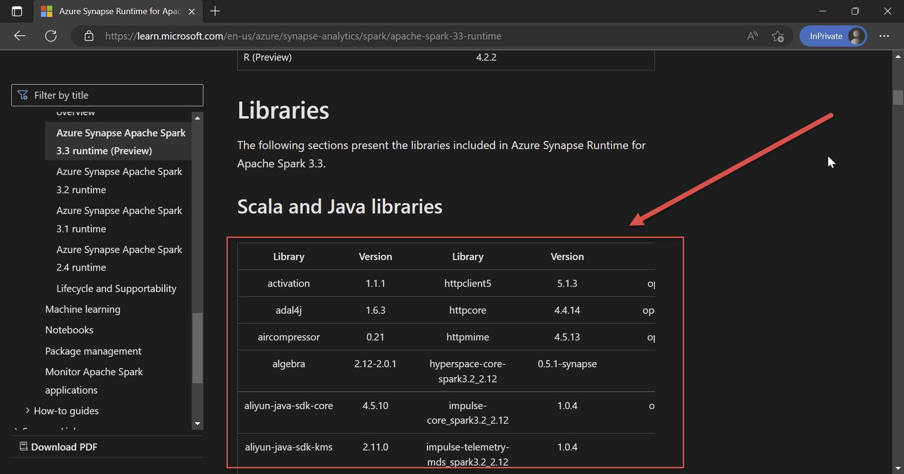Open Monitor Apache Spark applications item
This screenshot has width=904, height=474.
94,381
